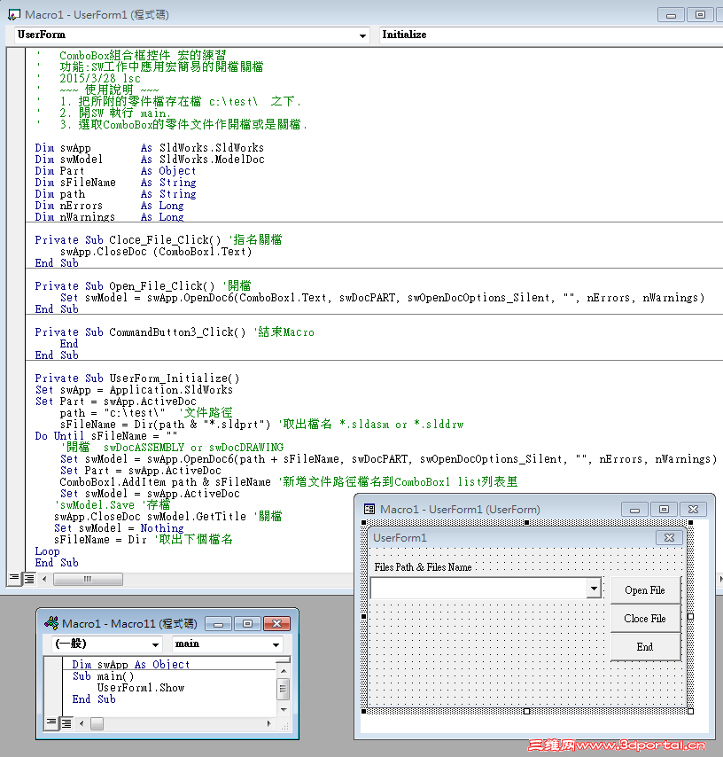The height and width of the screenshot is (757, 723).
Task: Restore the UserForm1 code window
Action: click(x=700, y=15)
